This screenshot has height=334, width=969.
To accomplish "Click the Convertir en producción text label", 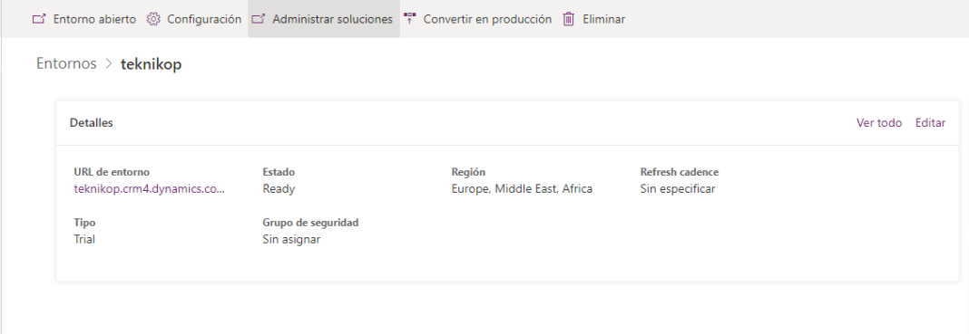I will 487,19.
